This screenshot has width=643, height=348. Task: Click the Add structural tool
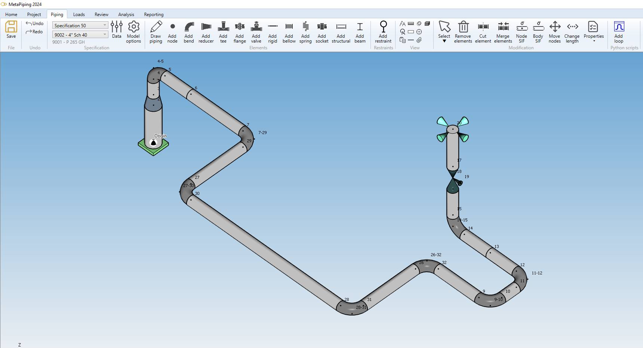click(x=341, y=32)
